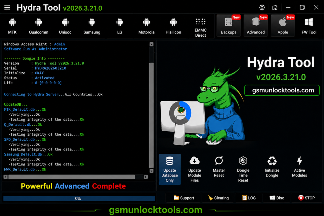The image size is (324, 216).
Task: Click 'MTK_Default.db...Ok' log line
Action: pyautogui.click(x=25, y=109)
